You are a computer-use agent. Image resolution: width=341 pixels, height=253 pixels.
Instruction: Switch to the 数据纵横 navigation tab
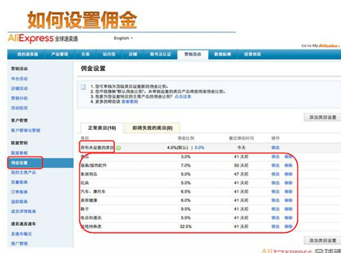(221, 54)
